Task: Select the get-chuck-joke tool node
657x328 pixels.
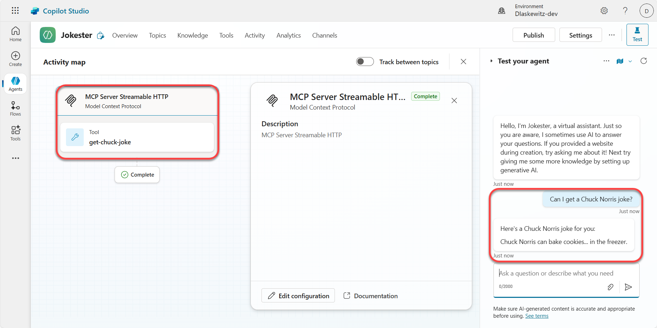Action: (x=137, y=137)
